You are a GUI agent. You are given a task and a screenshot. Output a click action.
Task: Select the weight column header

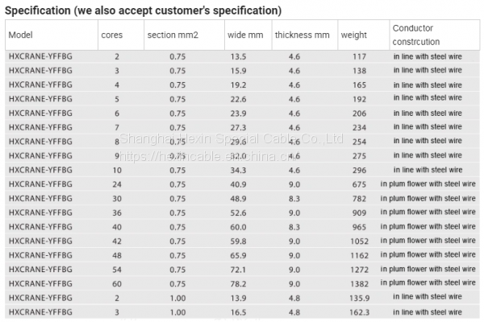click(x=353, y=35)
